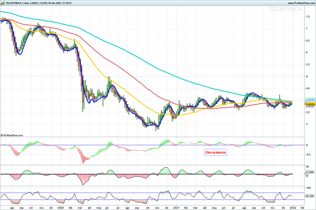The image size is (316, 210).
Task: Click the ProRealTime copyright symbol below the price chart
Action: (x=1, y=135)
